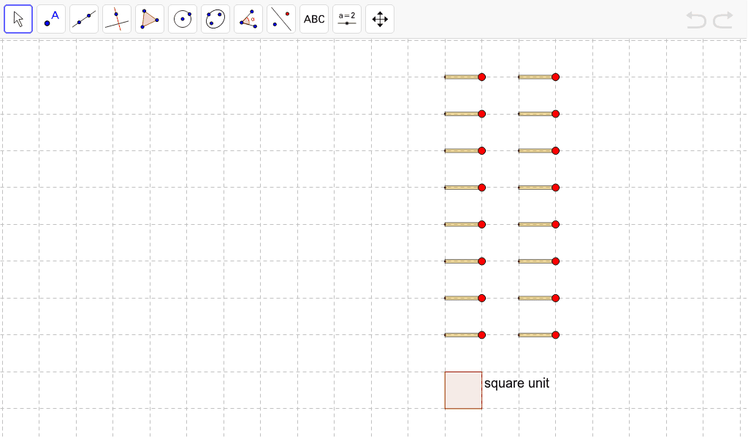Click the top red point in left column
748x438 pixels.
482,77
